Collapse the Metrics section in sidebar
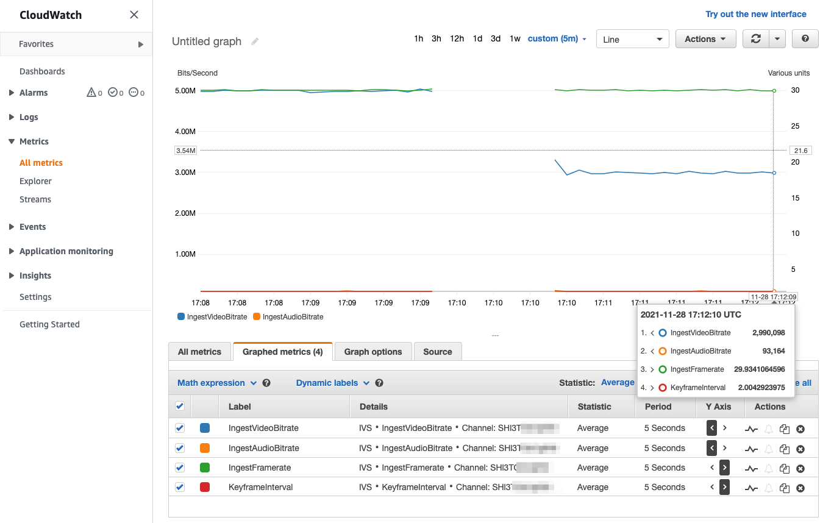 [12, 141]
